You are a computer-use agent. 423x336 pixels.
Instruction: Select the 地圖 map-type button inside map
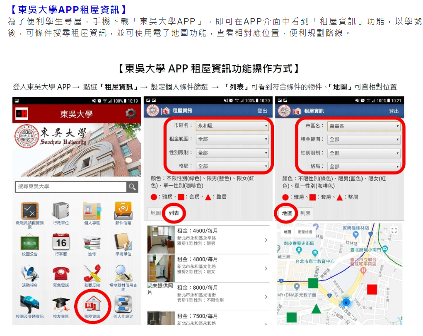288,232
